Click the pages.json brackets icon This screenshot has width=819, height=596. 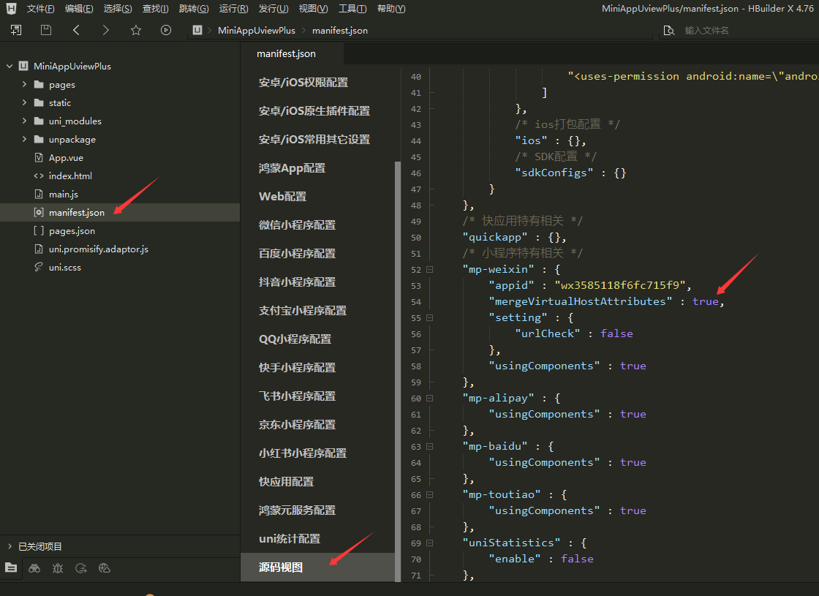point(39,230)
